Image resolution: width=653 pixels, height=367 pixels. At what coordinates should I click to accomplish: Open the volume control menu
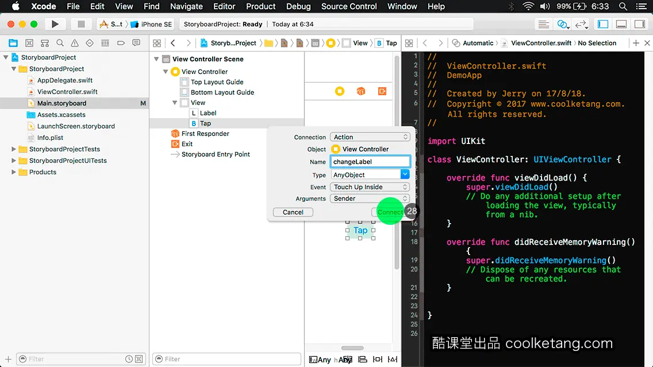[545, 6]
